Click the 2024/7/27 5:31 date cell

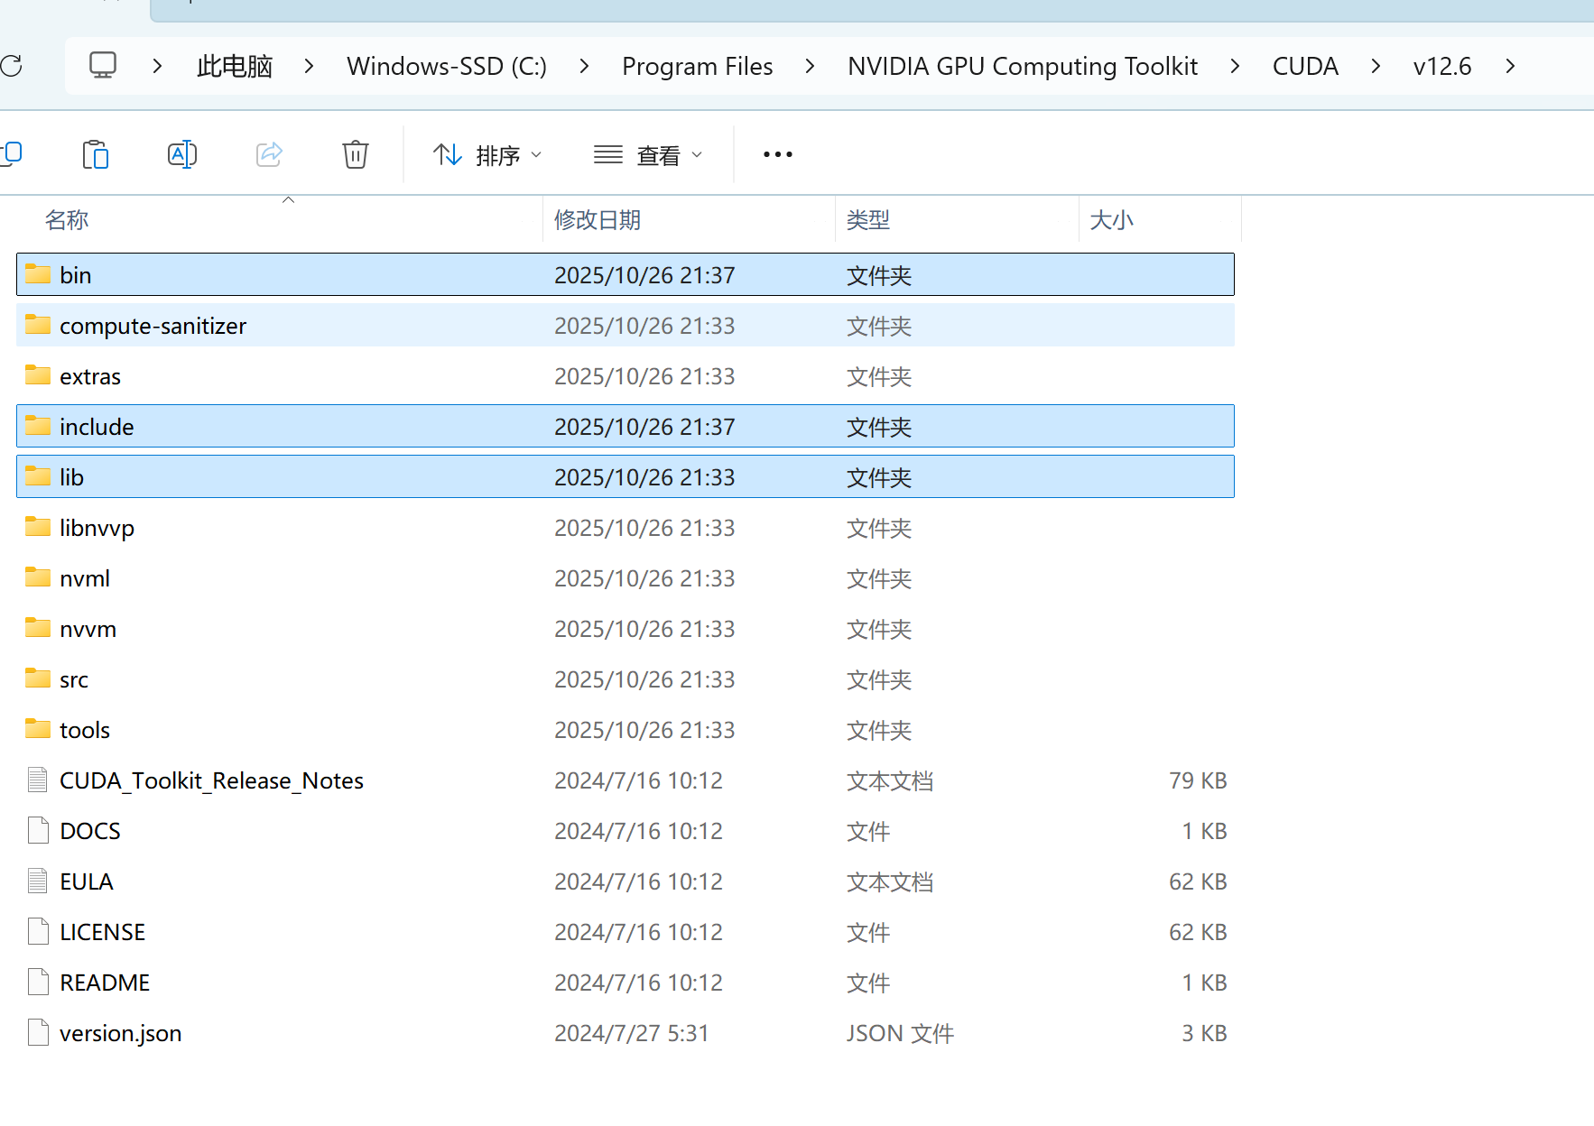(x=632, y=1033)
